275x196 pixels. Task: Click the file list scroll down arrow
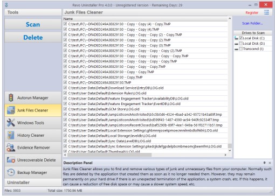coord(230,150)
